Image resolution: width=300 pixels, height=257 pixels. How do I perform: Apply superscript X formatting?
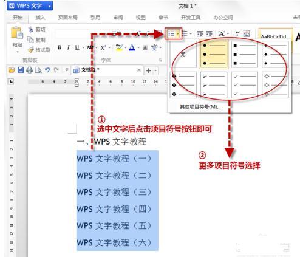point(103,48)
